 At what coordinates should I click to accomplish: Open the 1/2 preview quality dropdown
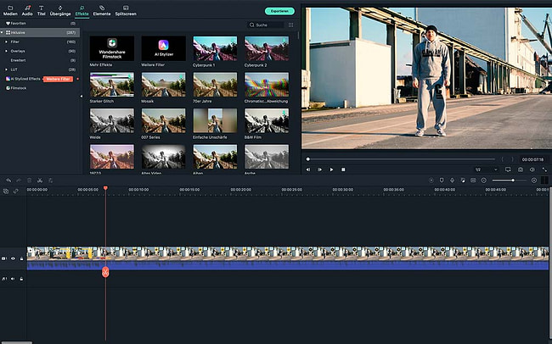(x=486, y=169)
